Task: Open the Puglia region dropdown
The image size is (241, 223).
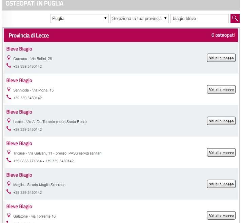Action: tap(79, 18)
